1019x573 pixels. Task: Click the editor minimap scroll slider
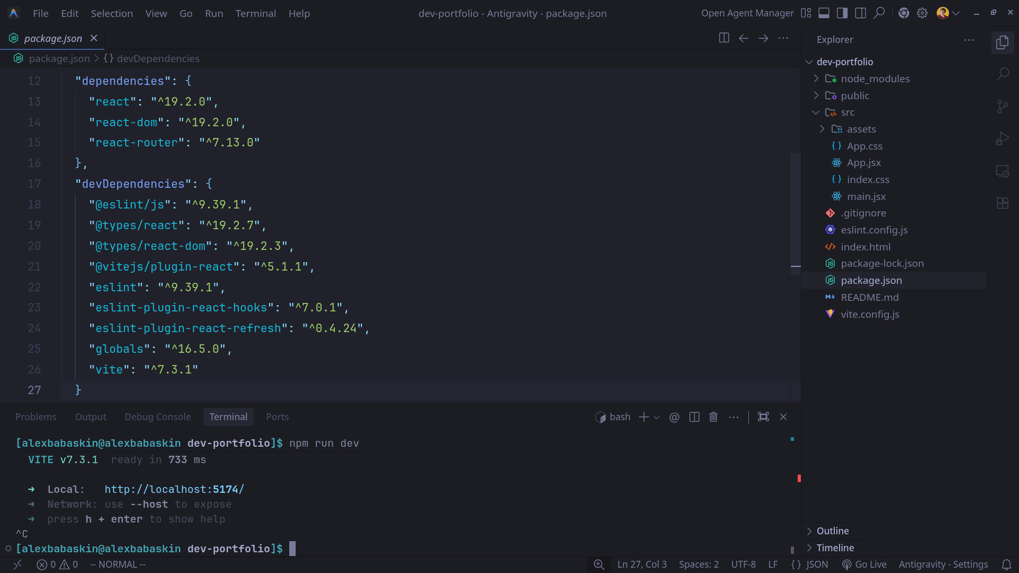point(795,212)
